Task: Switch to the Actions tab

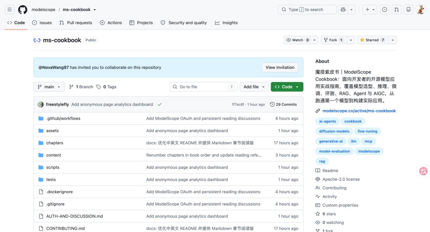Action: point(111,23)
